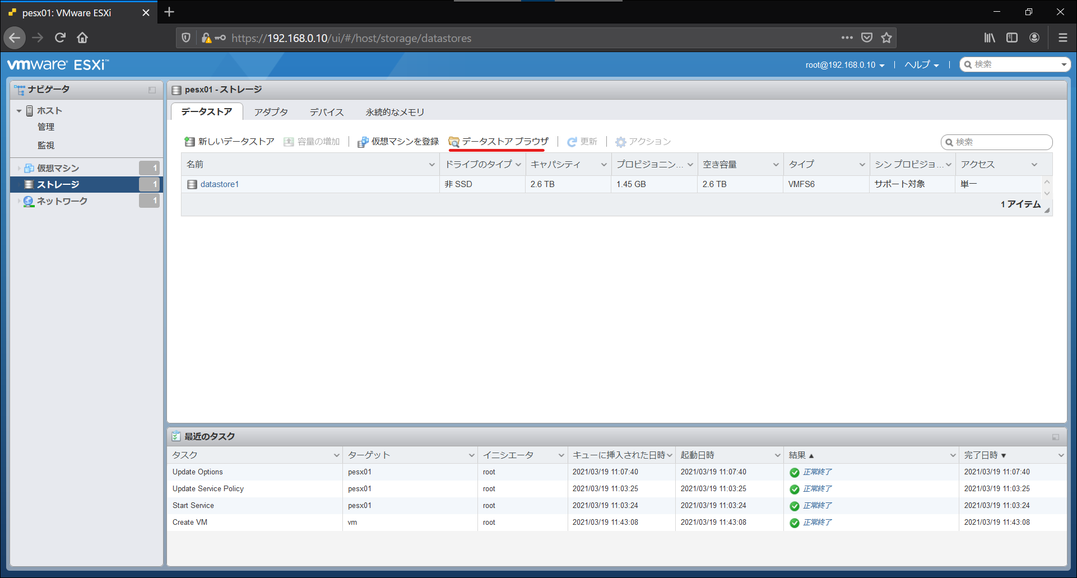
Task: Open page actions three-dots menu
Action: click(x=847, y=38)
